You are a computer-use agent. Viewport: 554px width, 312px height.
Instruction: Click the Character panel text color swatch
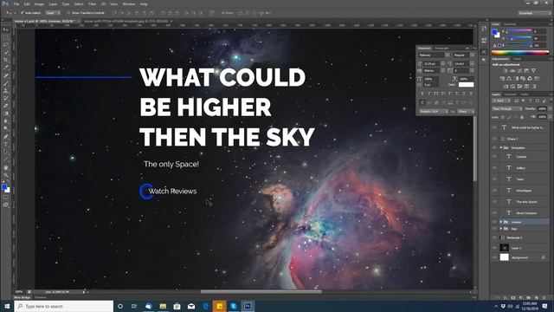466,85
